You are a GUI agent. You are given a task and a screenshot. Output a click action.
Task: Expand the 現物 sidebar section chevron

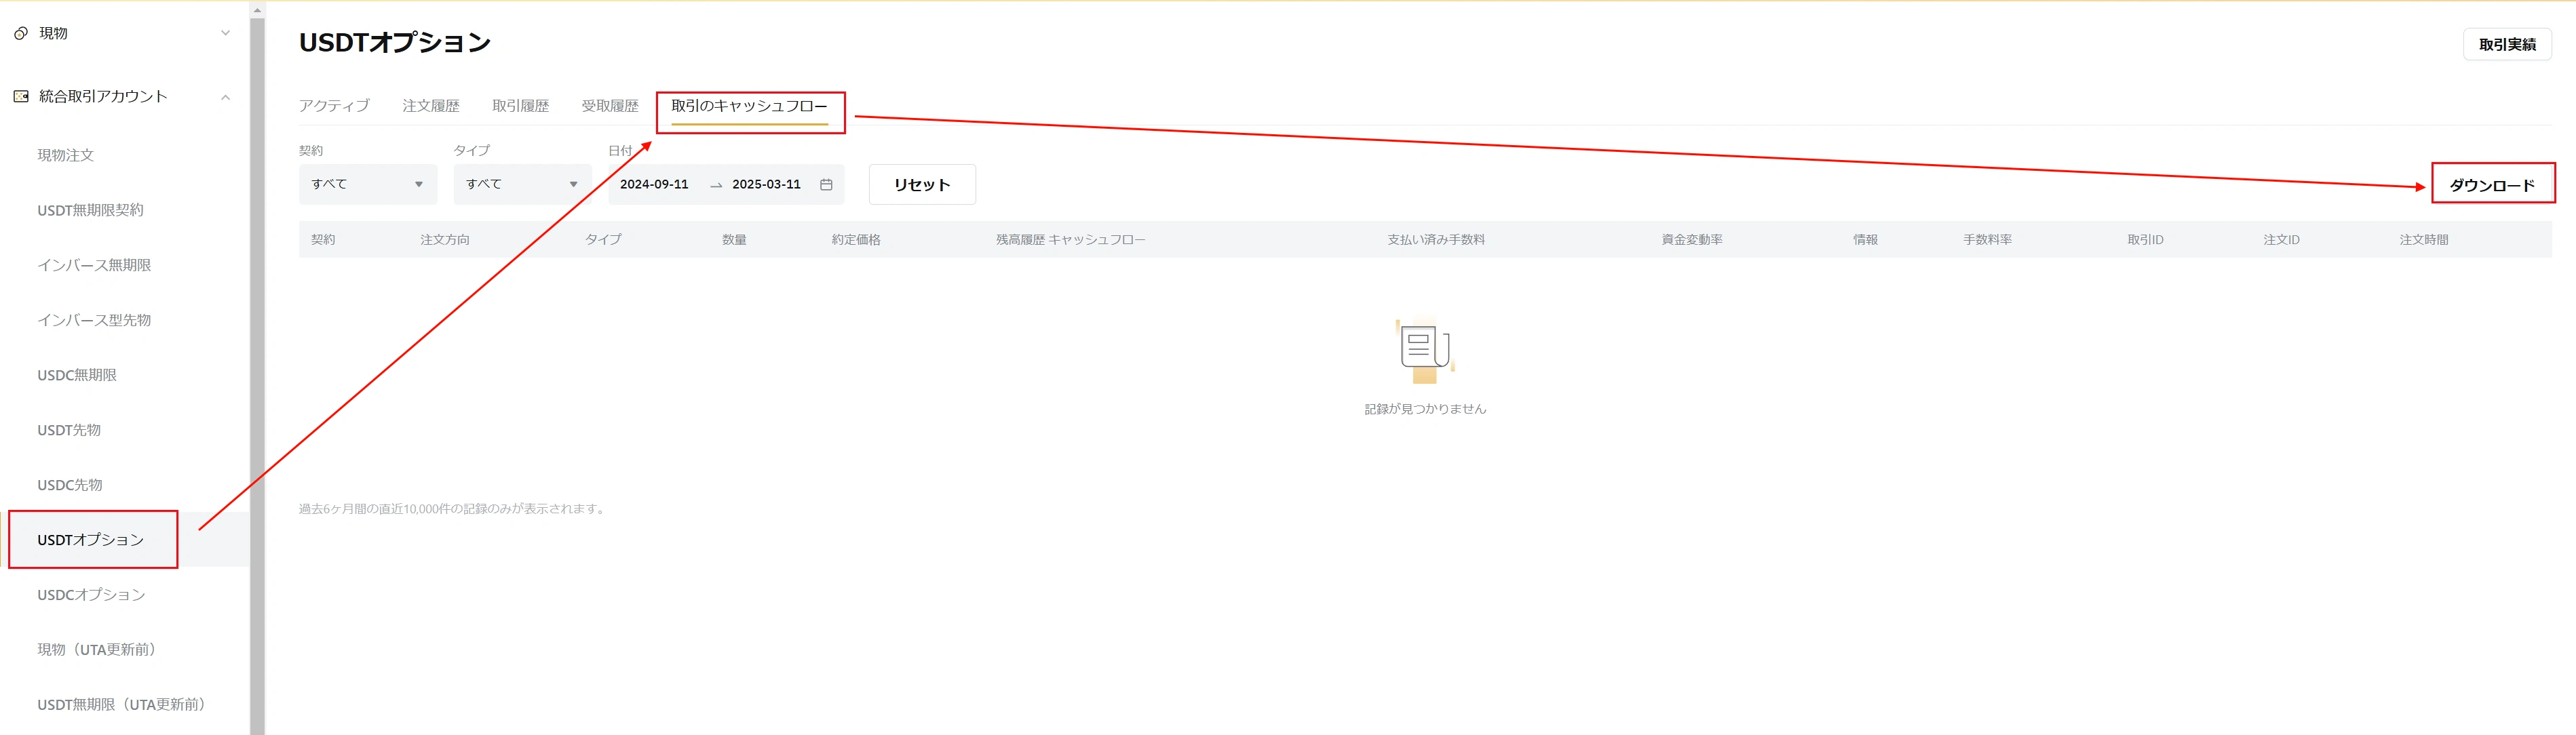pyautogui.click(x=225, y=33)
